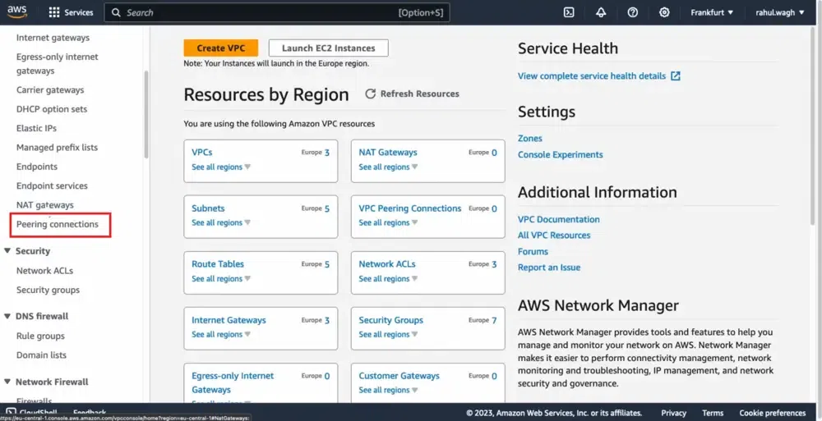This screenshot has width=822, height=421.
Task: Open Peering connections in the sidebar
Action: [x=58, y=224]
